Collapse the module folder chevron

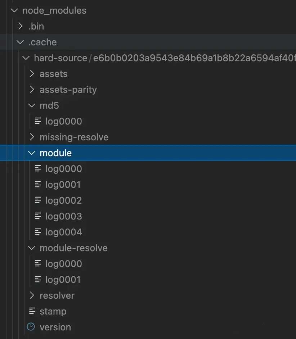[32, 153]
